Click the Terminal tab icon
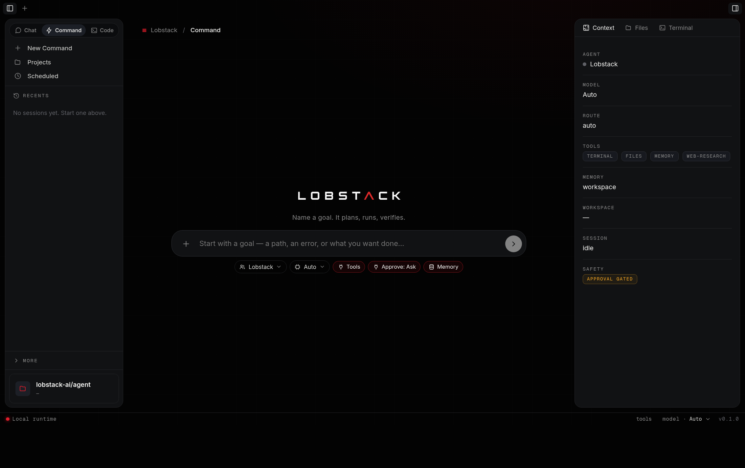 point(662,28)
